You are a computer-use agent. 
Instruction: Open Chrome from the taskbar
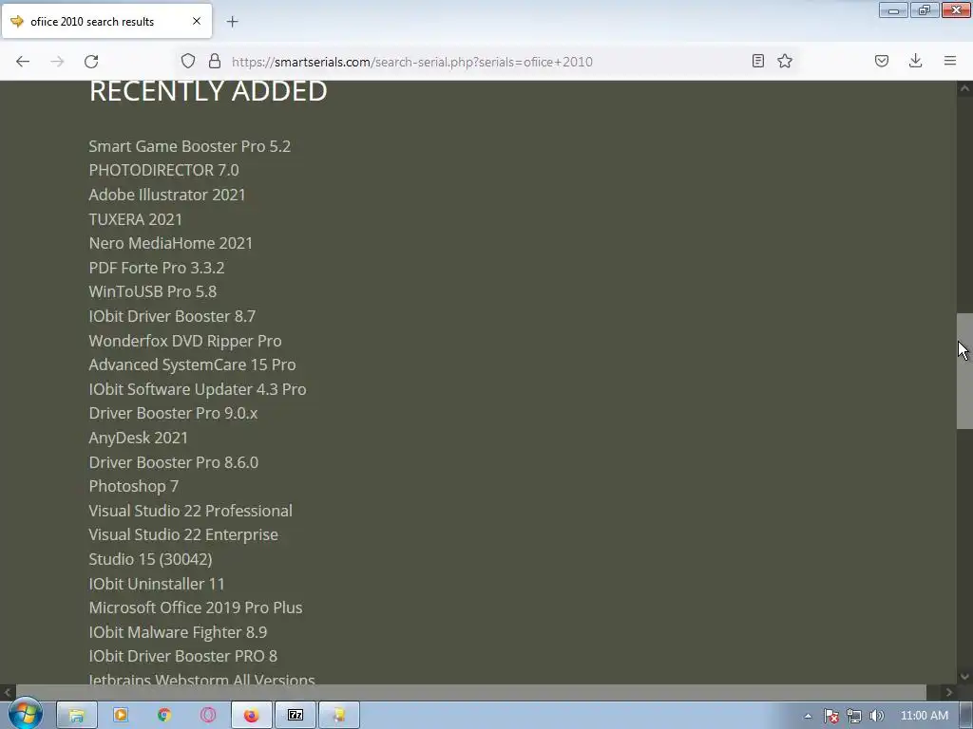pyautogui.click(x=164, y=716)
